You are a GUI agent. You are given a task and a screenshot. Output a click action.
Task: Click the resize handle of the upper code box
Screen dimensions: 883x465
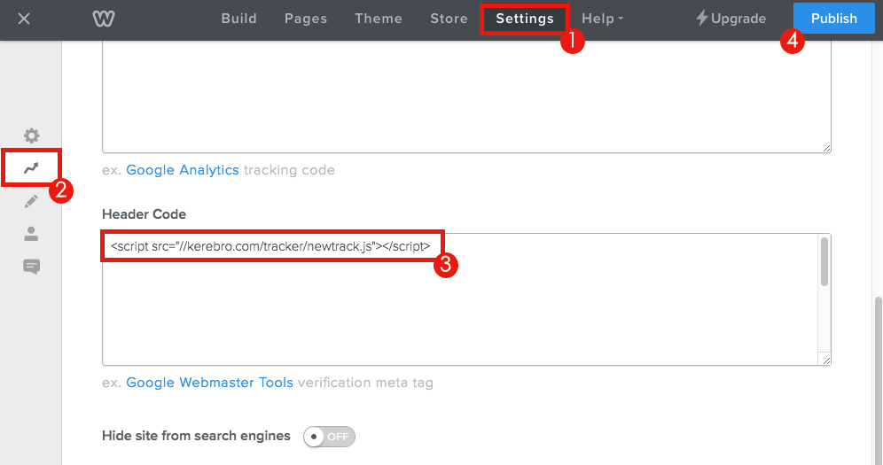click(825, 147)
